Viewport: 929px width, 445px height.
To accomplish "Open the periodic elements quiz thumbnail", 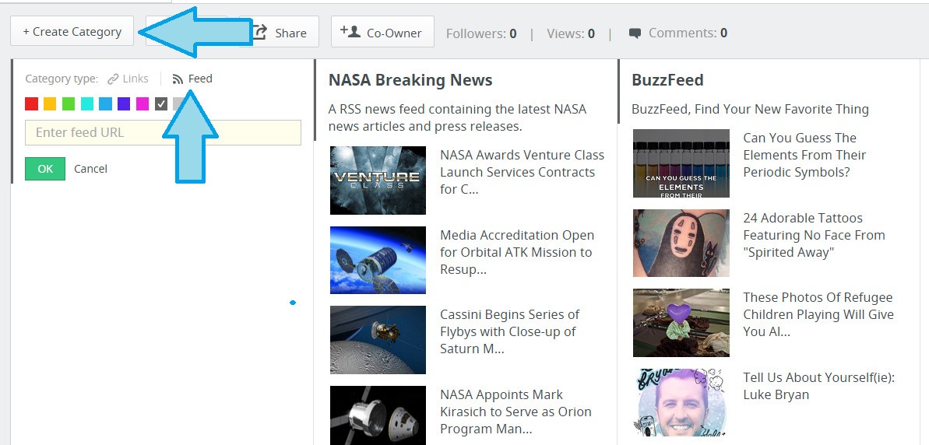I will coord(681,163).
